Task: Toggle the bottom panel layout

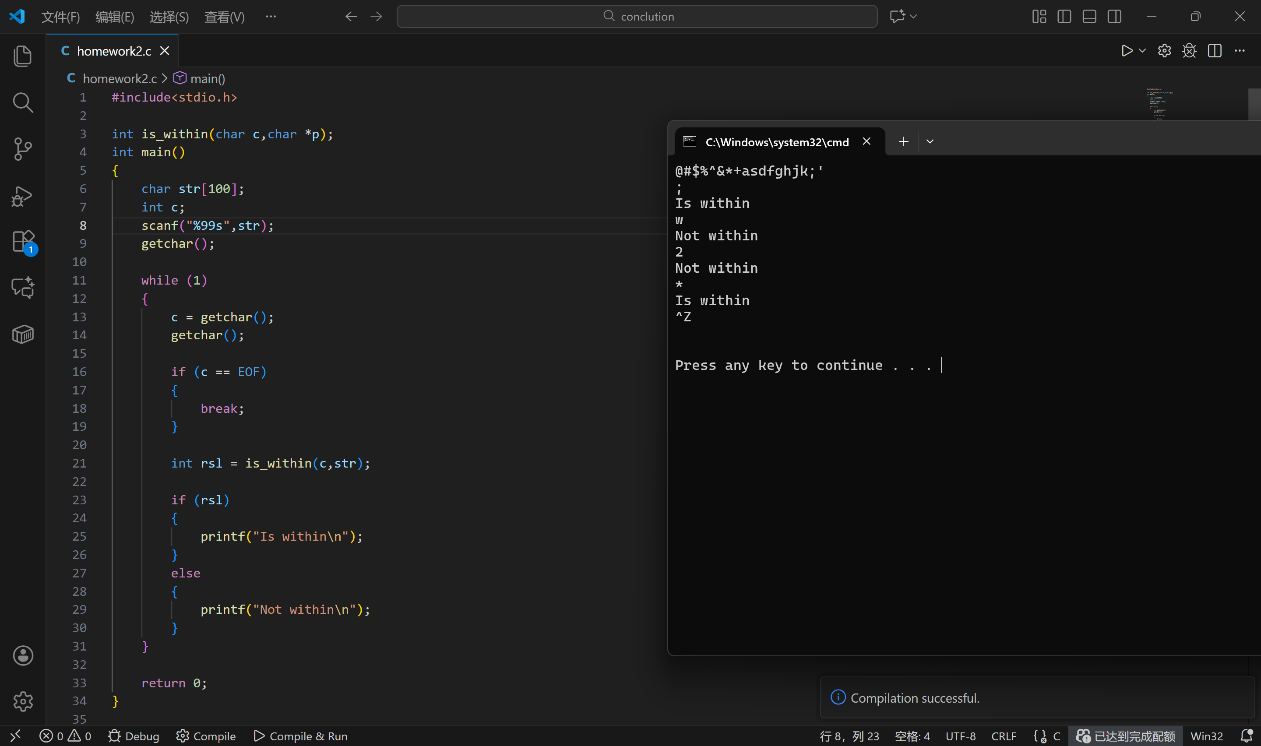Action: (1089, 17)
